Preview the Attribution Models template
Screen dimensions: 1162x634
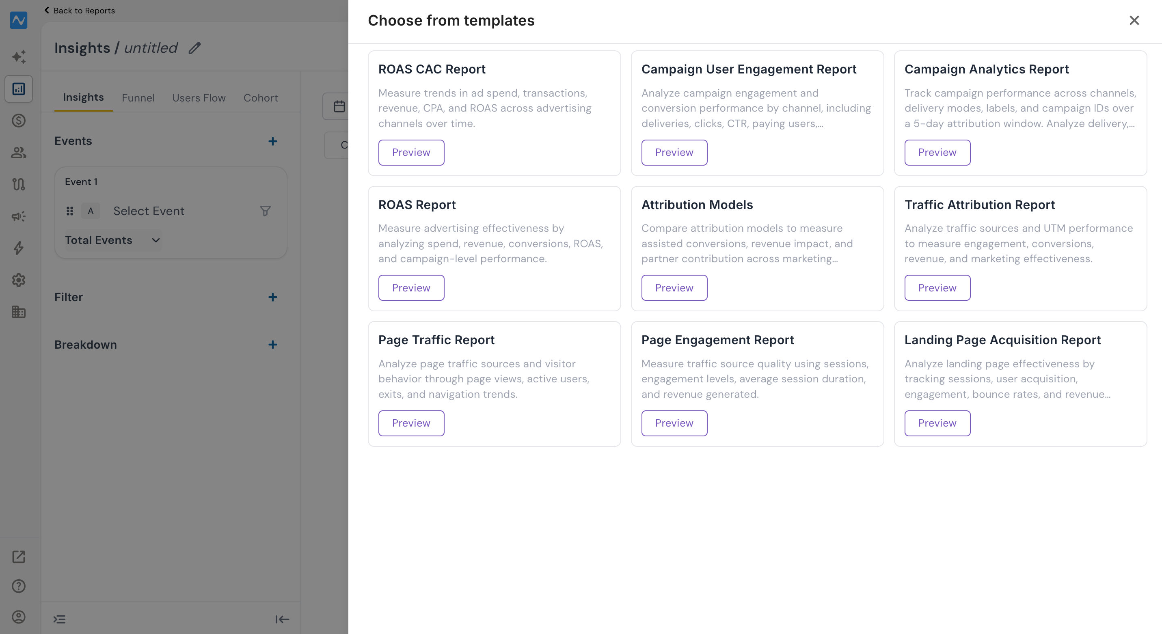(674, 288)
